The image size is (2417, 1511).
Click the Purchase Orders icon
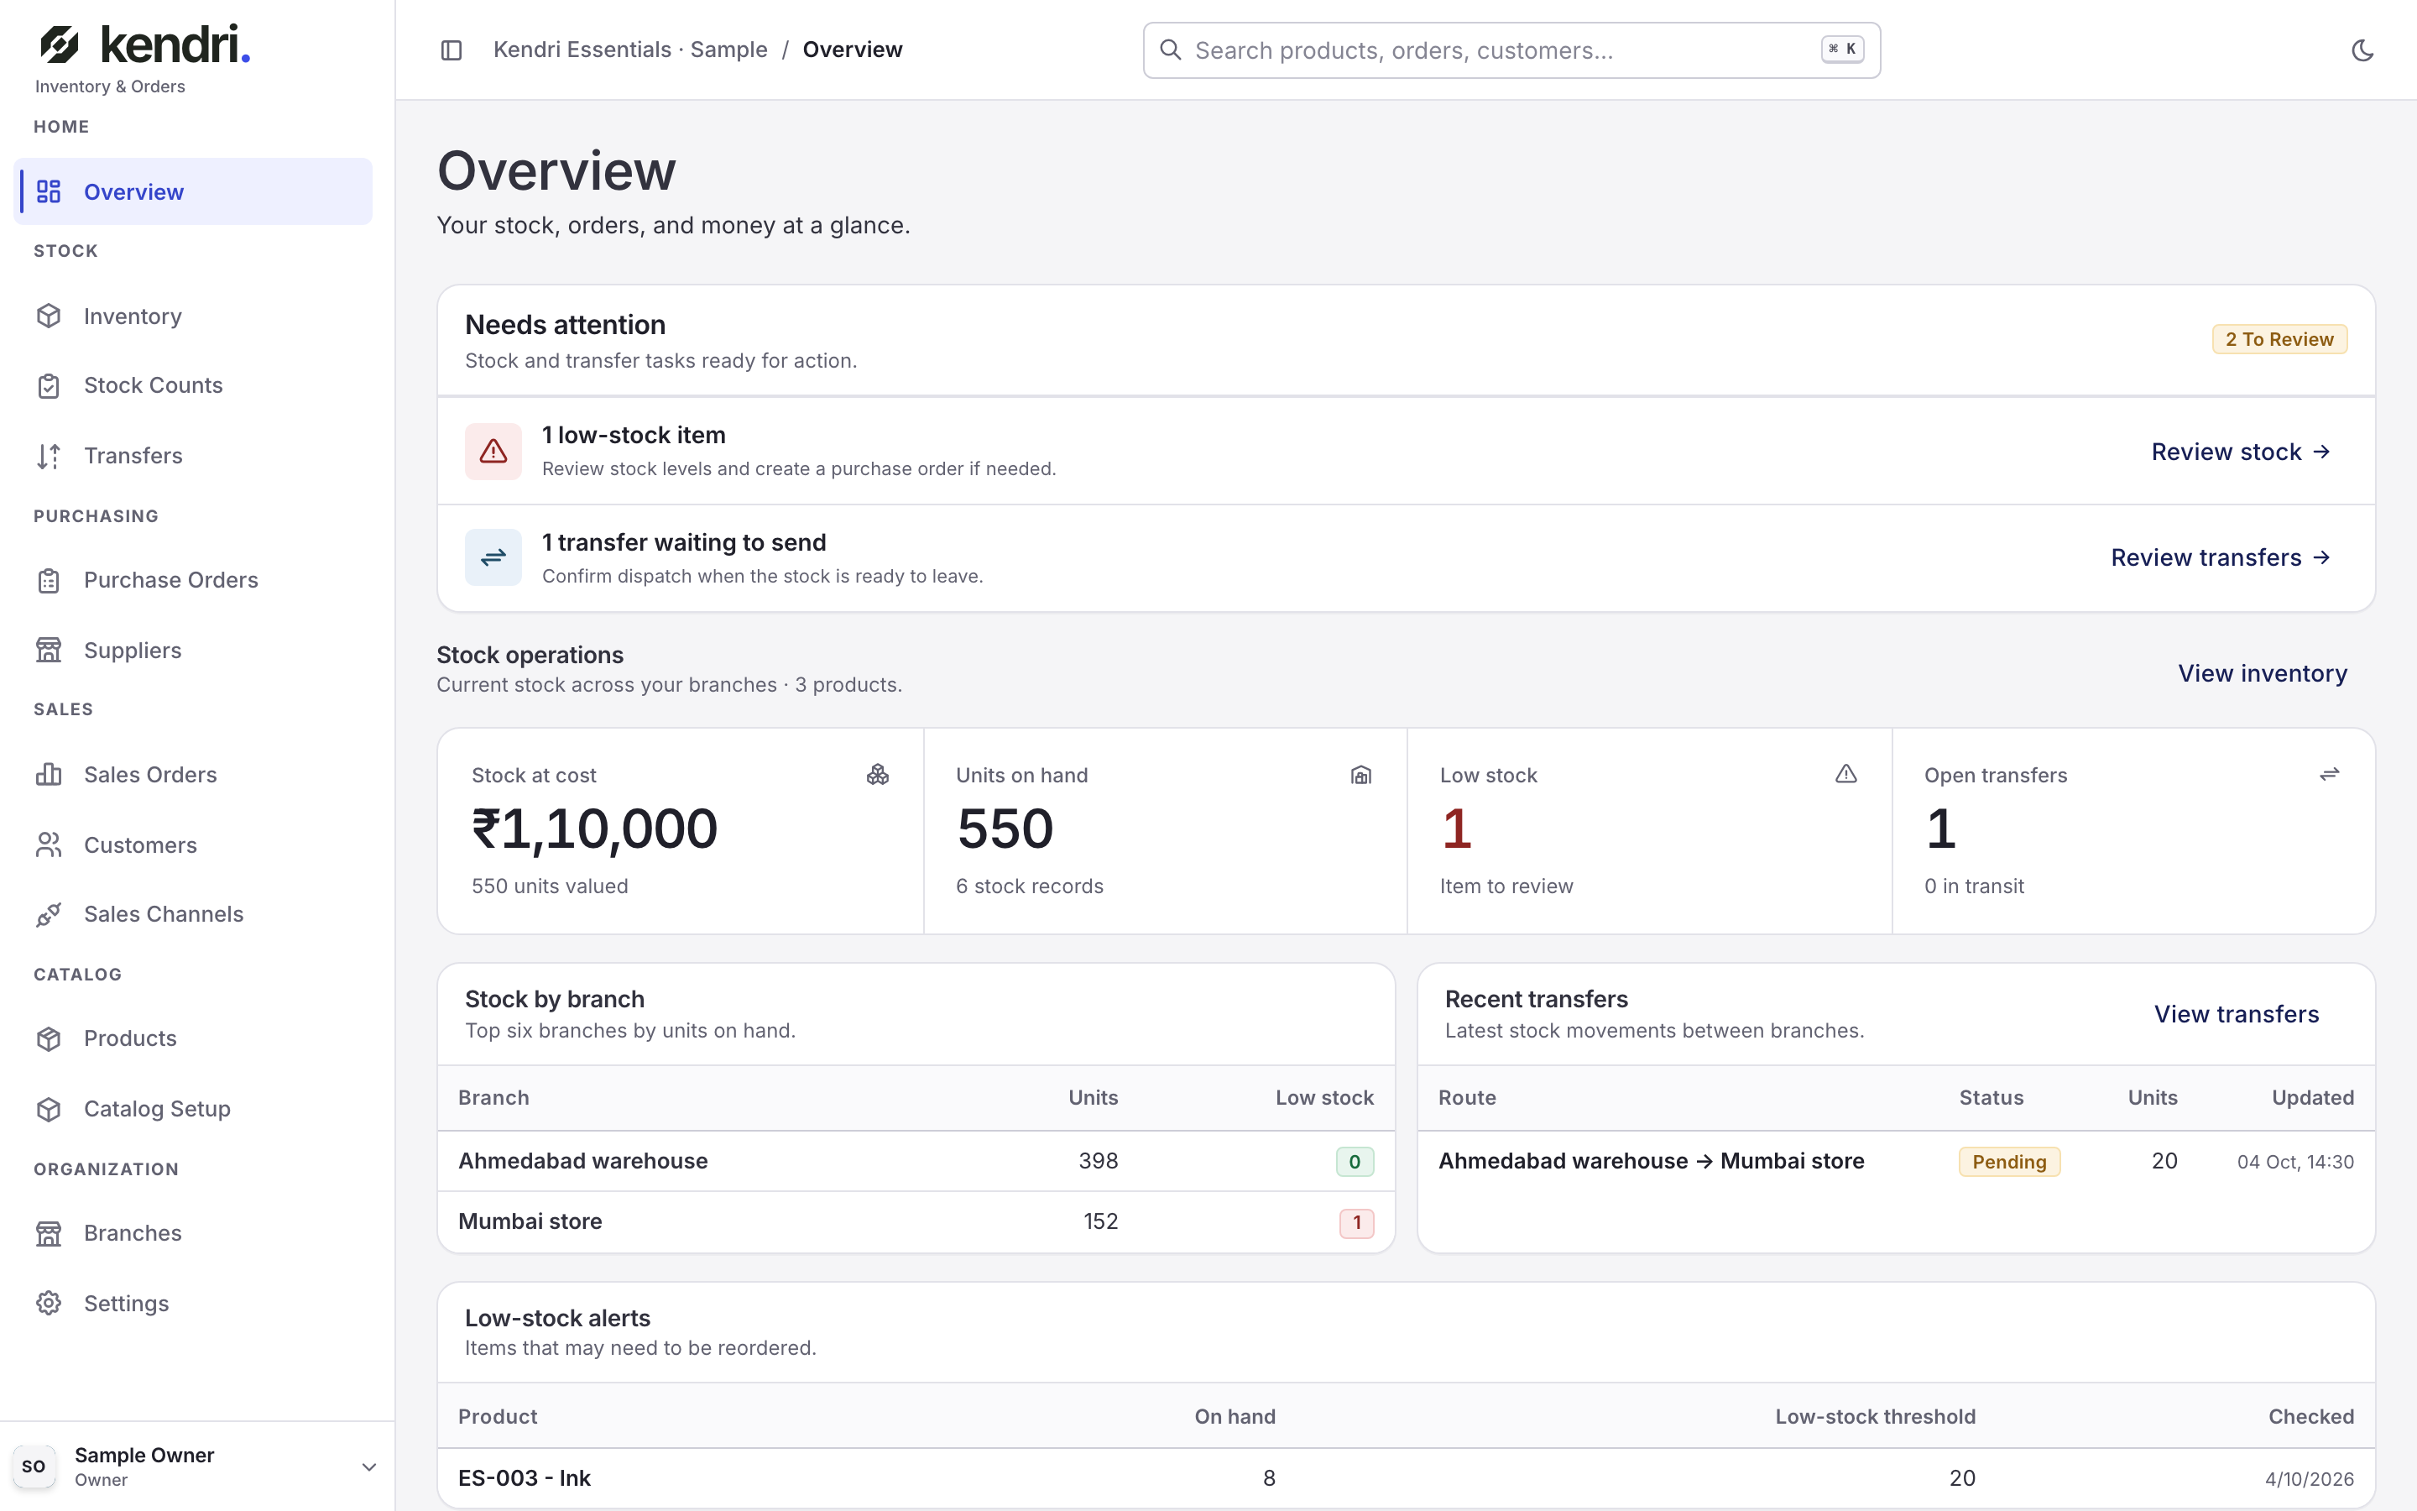coord(49,579)
